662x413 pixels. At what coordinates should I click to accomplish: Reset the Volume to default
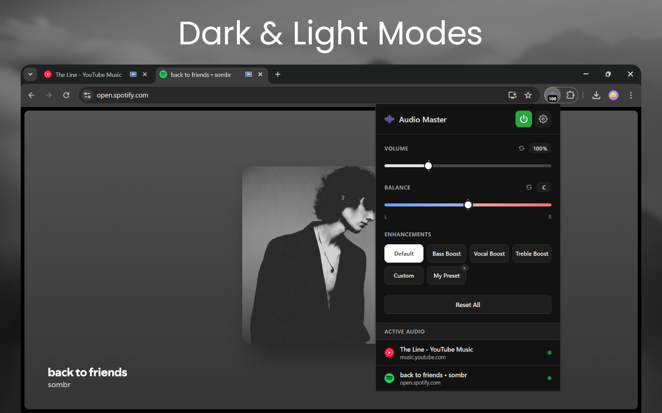click(x=521, y=148)
